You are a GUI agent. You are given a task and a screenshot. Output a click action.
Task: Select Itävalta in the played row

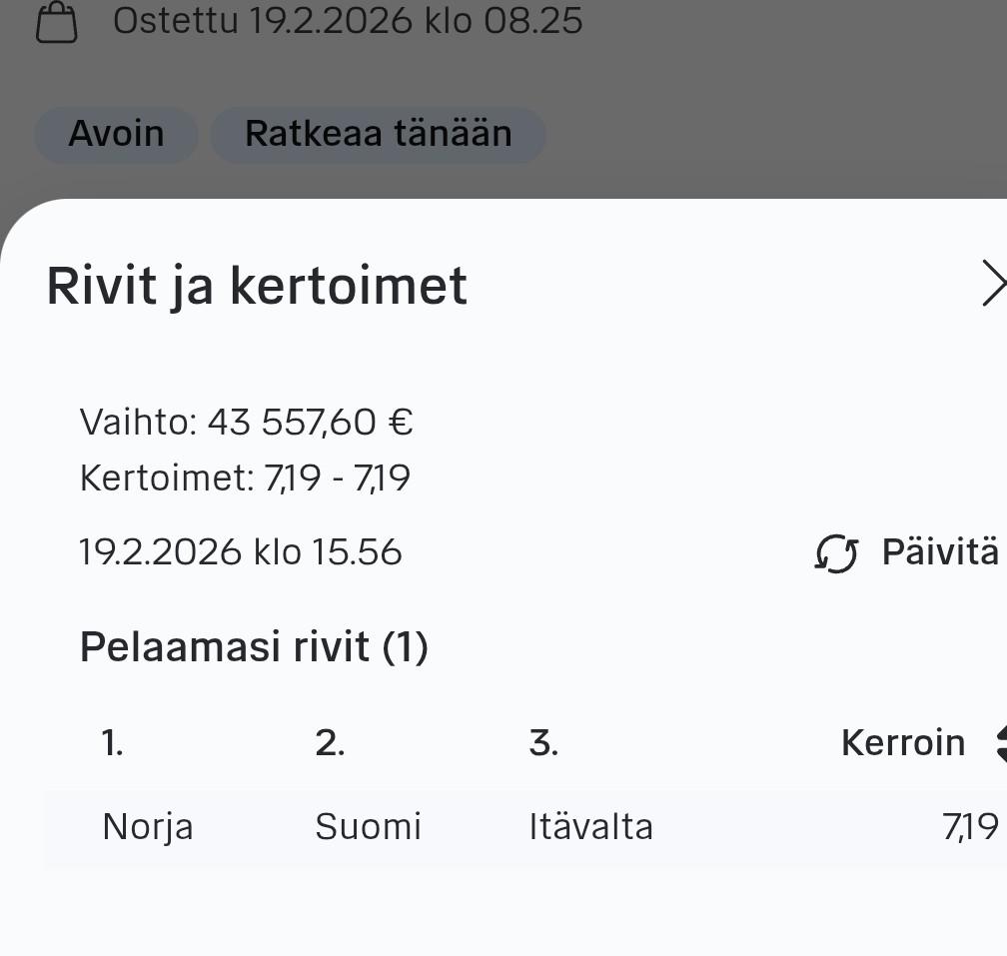click(x=590, y=827)
